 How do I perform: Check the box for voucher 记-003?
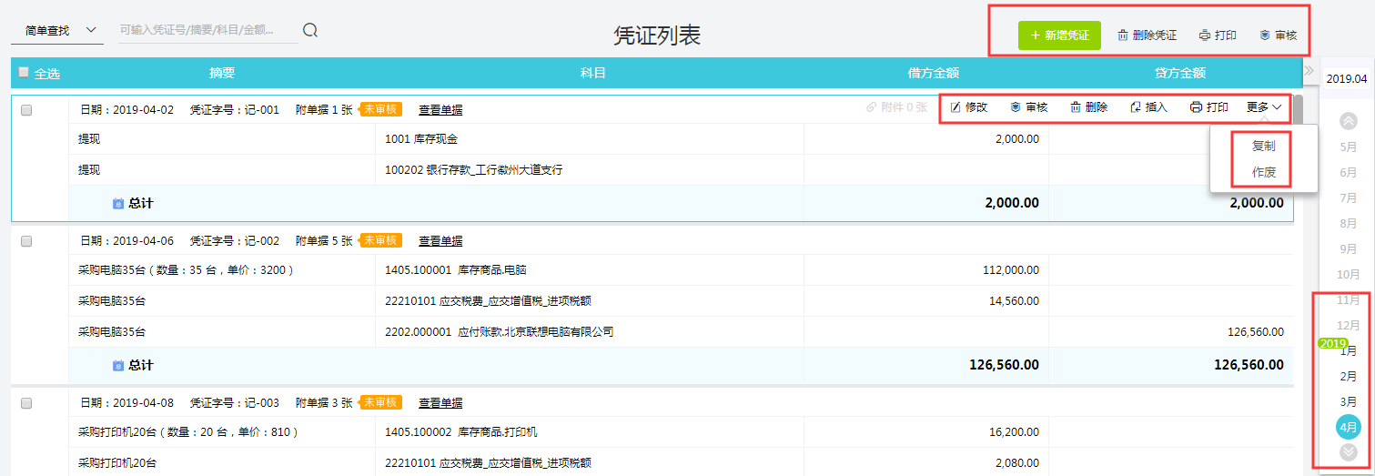(26, 402)
